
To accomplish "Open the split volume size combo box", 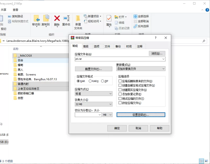I will (88, 115).
